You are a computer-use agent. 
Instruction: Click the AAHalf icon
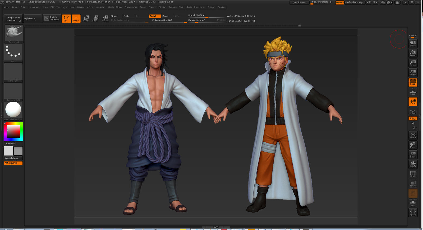pos(413,72)
